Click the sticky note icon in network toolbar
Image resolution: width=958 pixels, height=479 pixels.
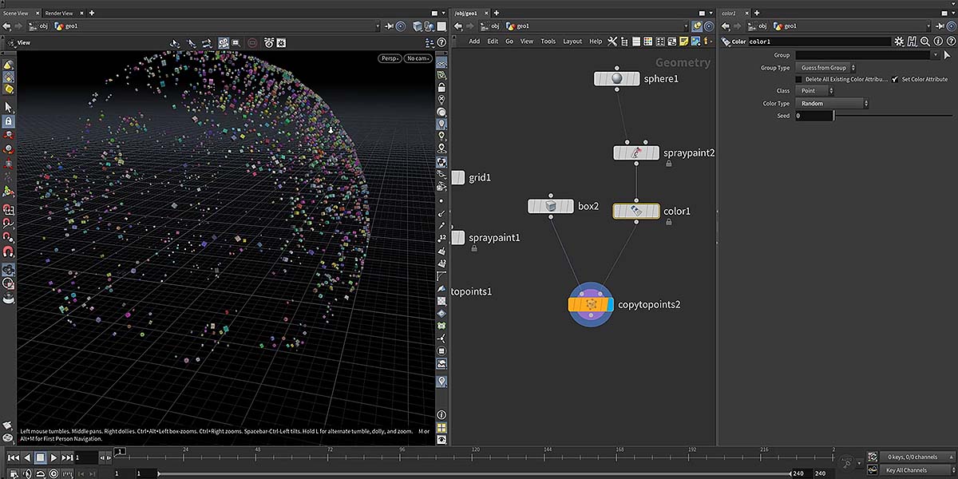click(684, 42)
